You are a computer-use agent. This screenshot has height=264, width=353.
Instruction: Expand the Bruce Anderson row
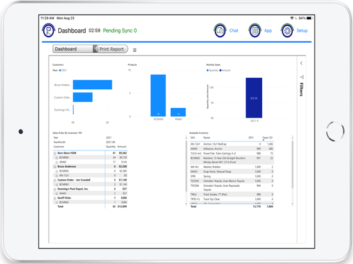click(55, 166)
